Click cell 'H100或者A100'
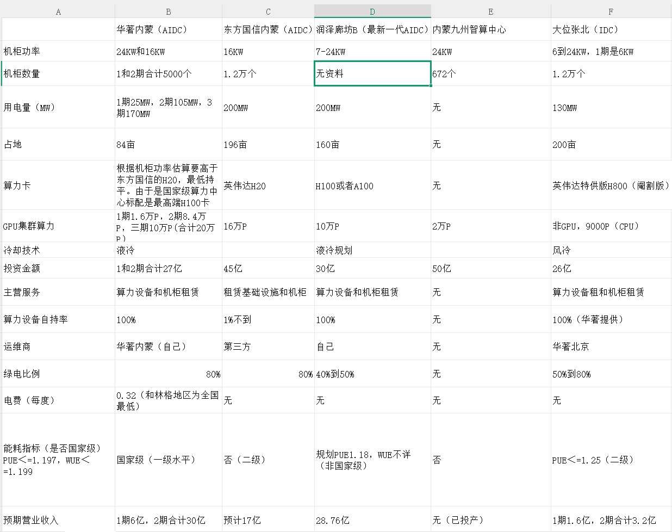 (x=372, y=185)
